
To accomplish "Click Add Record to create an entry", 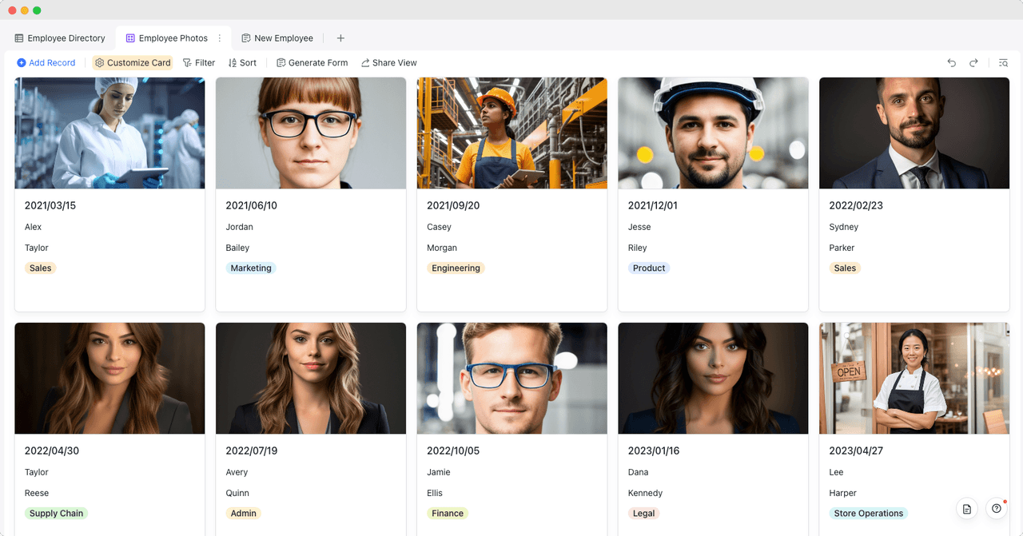I will point(46,62).
